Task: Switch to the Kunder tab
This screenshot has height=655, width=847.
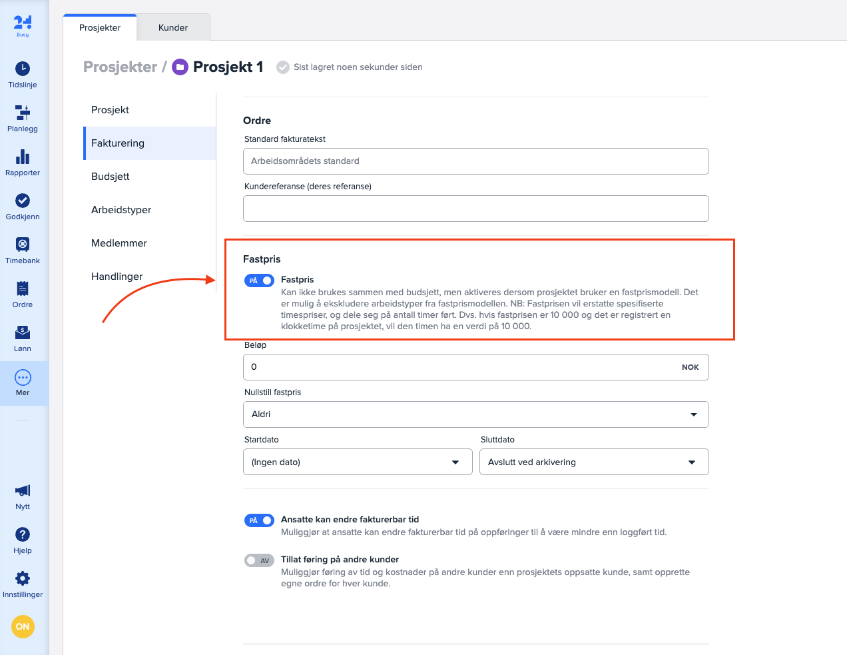Action: [173, 27]
